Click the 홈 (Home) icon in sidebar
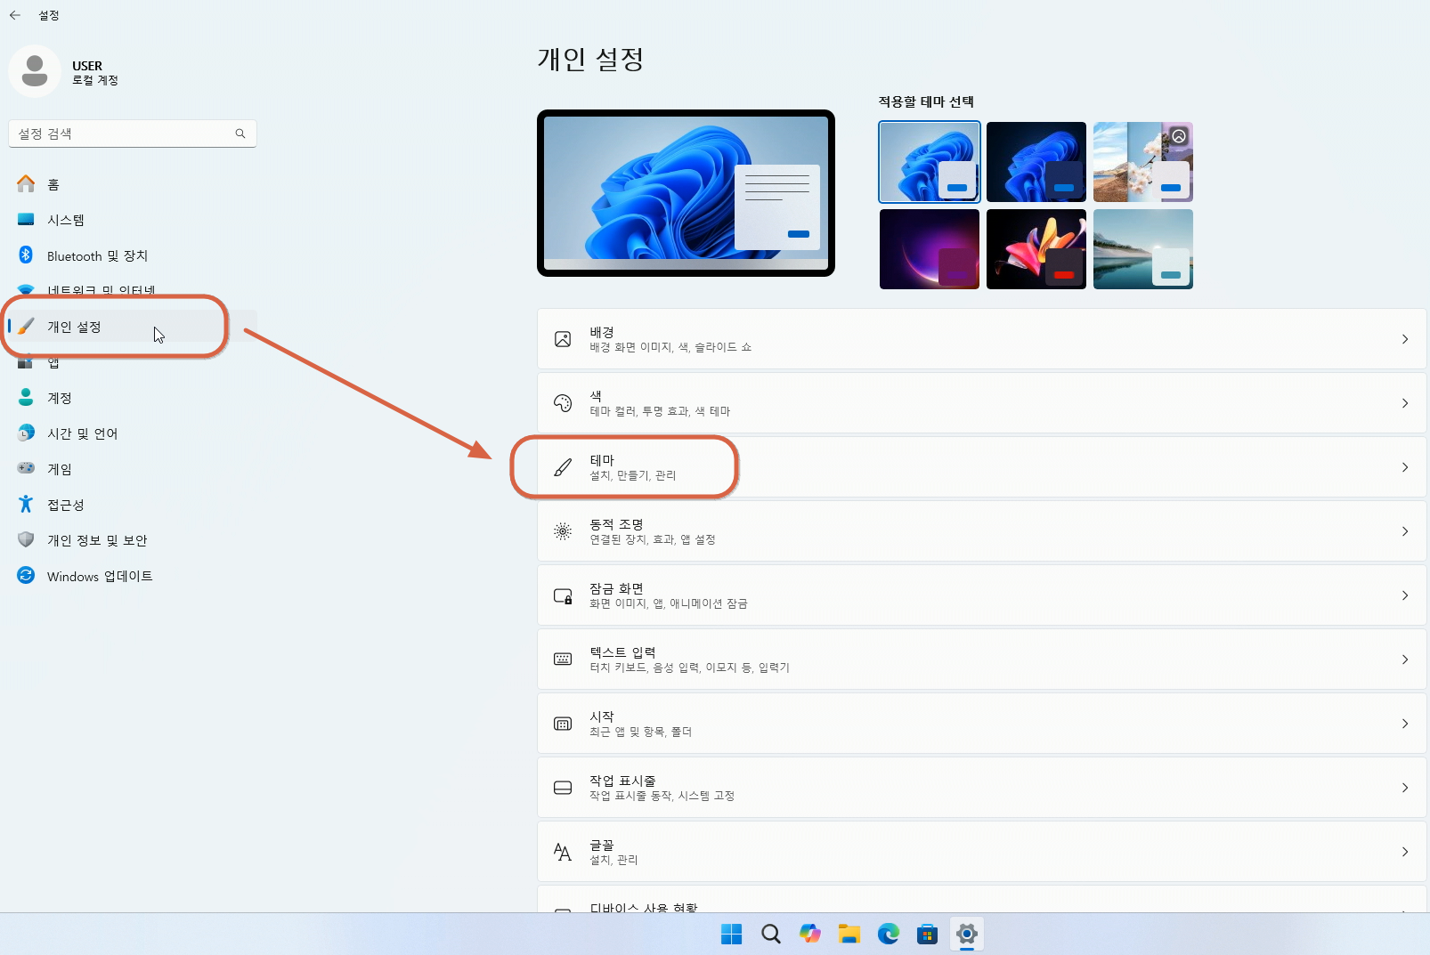 tap(26, 183)
